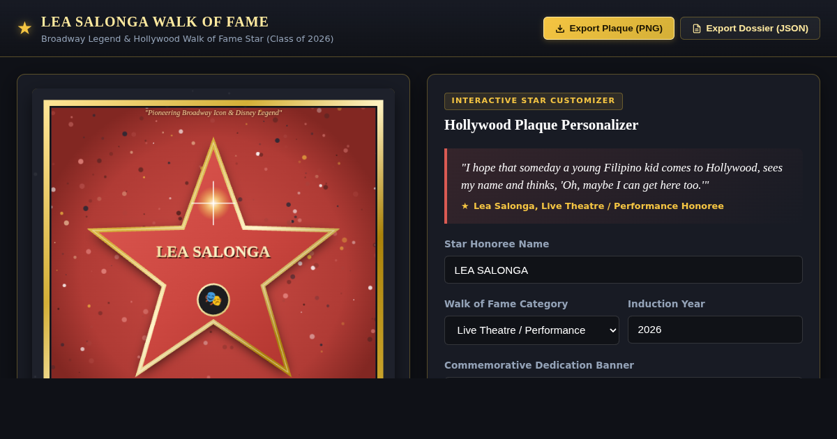Click the LEA SALONGA name on the plaque
Image resolution: width=837 pixels, height=439 pixels.
[x=213, y=252]
